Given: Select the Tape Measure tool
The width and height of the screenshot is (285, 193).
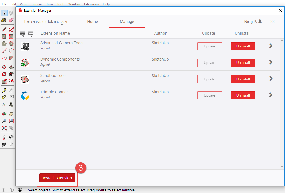Looking at the screenshot, I should click(4, 91).
